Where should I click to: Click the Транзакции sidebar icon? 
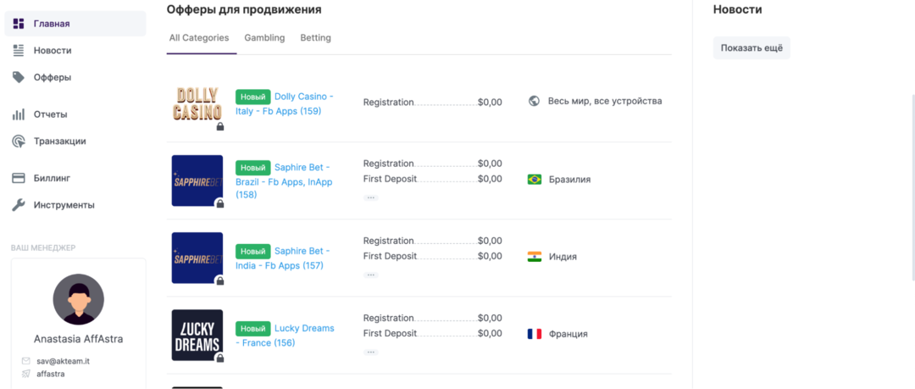point(19,142)
